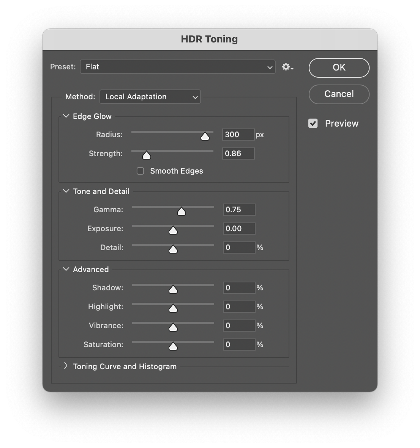Collapse the Edge Glow section
The image size is (420, 448).
pos(66,116)
